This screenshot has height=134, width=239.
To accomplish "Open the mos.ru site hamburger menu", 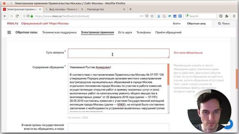I will coord(9,32).
